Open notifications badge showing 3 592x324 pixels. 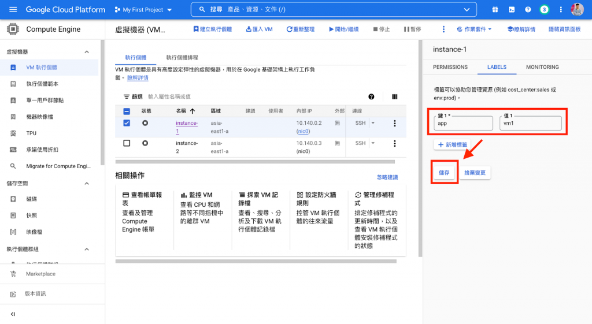coord(544,10)
